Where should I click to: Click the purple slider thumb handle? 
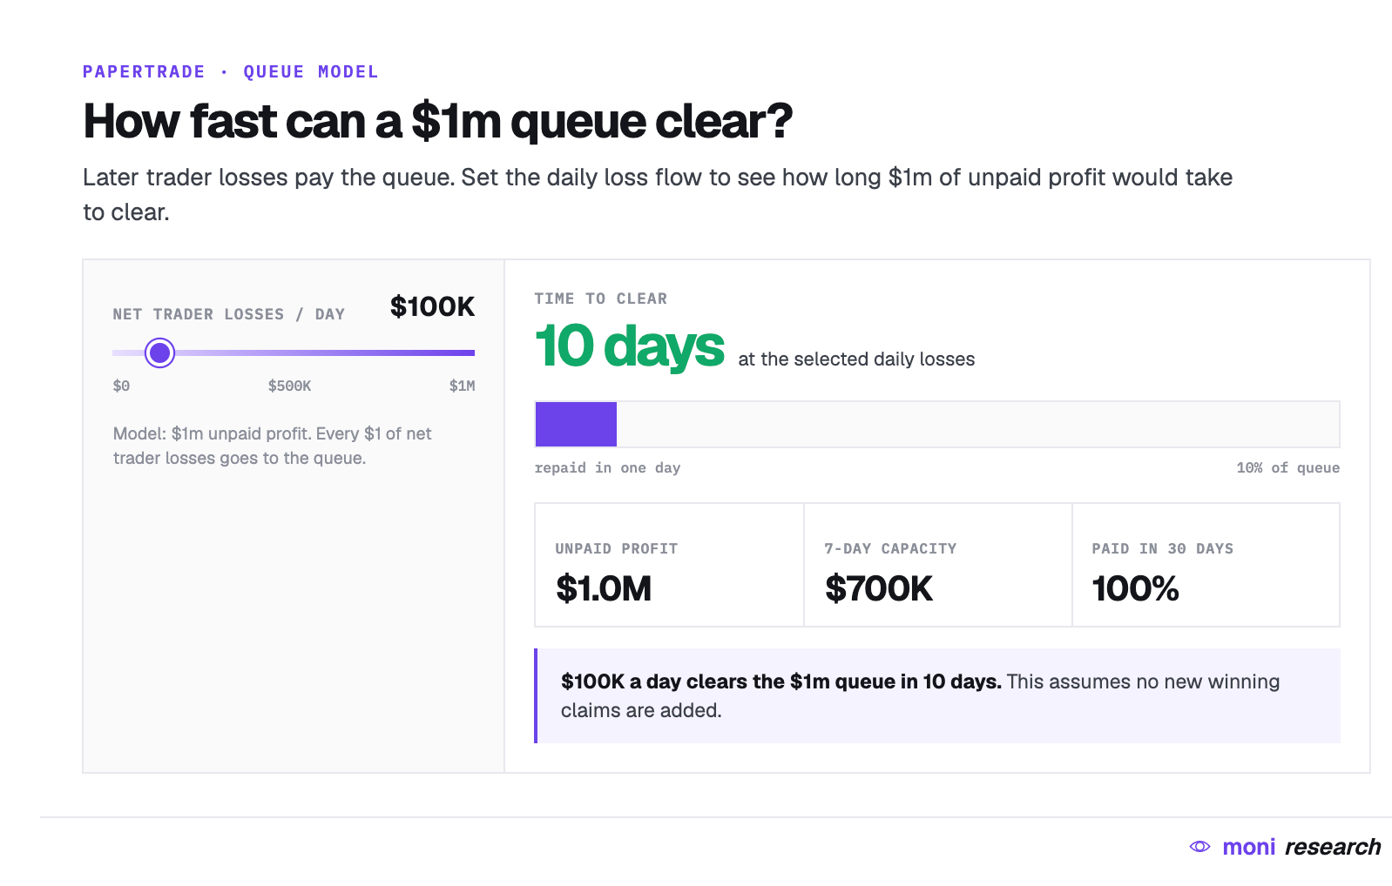click(159, 352)
